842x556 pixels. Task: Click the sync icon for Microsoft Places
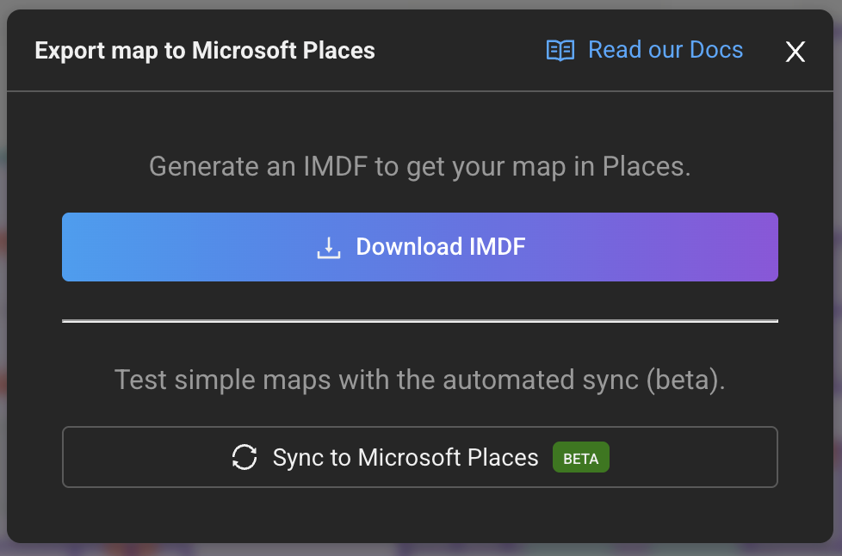click(x=244, y=457)
